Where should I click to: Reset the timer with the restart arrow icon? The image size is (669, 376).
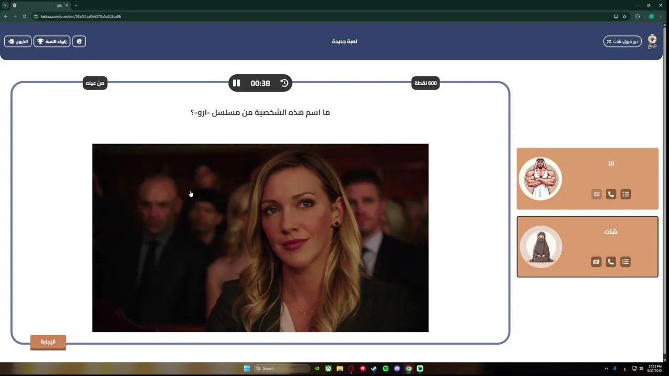[x=284, y=83]
